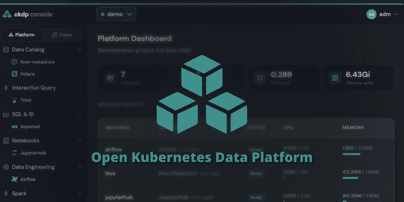
Task: Click the 412.35Mi / 1.00Gi memory value
Action: coord(361,172)
